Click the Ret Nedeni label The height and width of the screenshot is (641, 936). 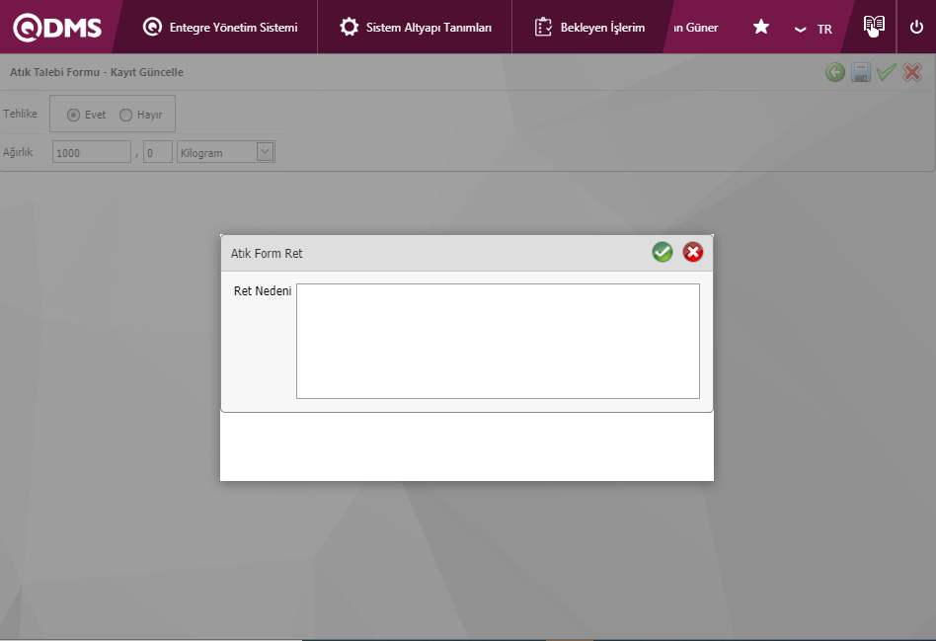click(263, 291)
